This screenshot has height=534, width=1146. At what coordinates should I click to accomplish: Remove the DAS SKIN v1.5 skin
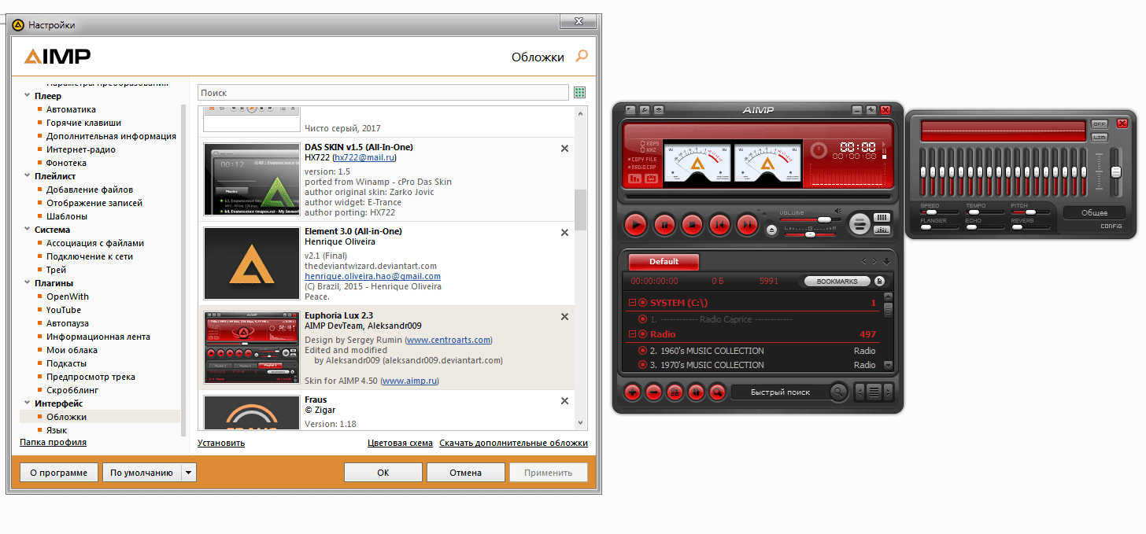coord(564,148)
